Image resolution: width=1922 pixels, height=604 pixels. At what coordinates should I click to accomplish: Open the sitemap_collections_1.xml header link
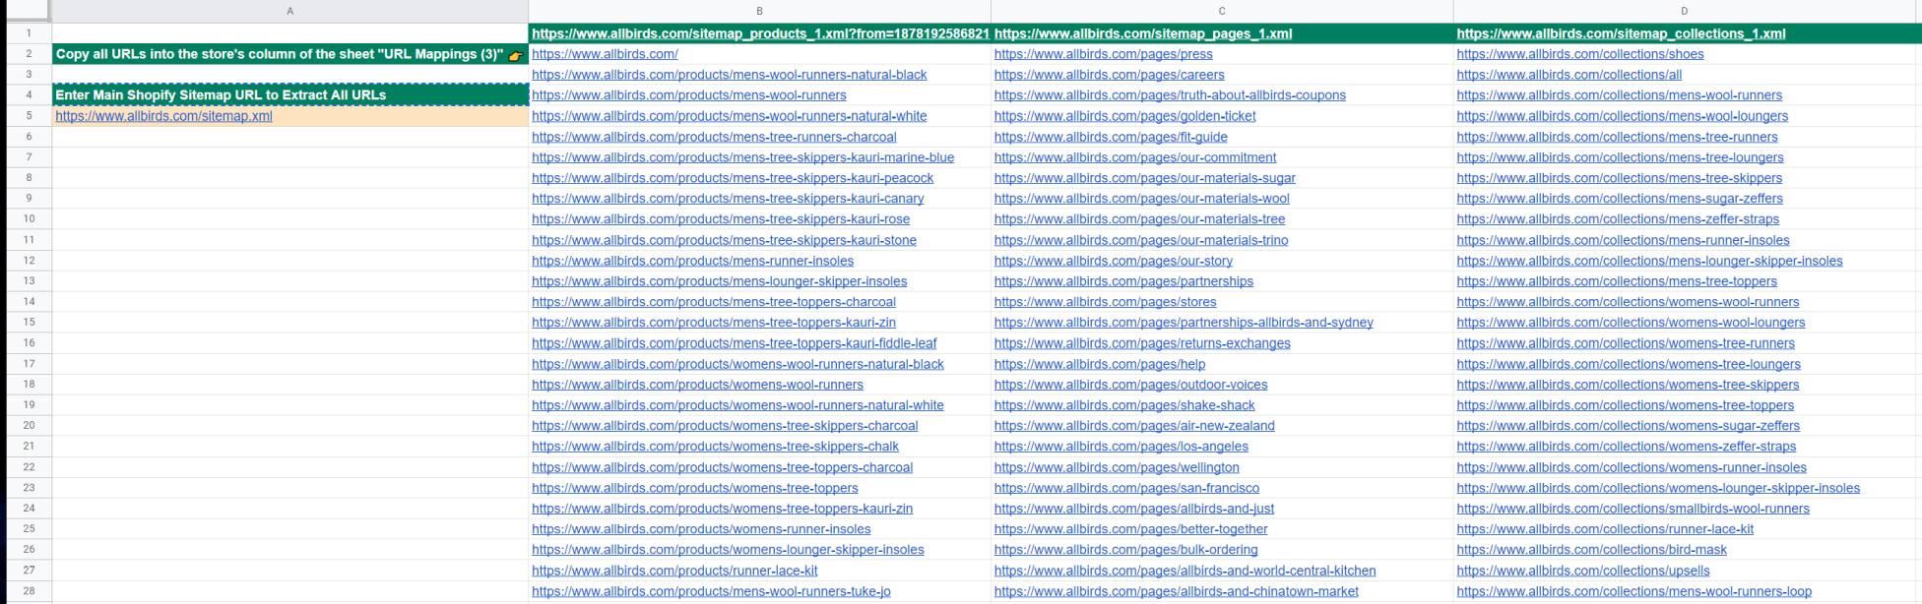coord(1621,33)
